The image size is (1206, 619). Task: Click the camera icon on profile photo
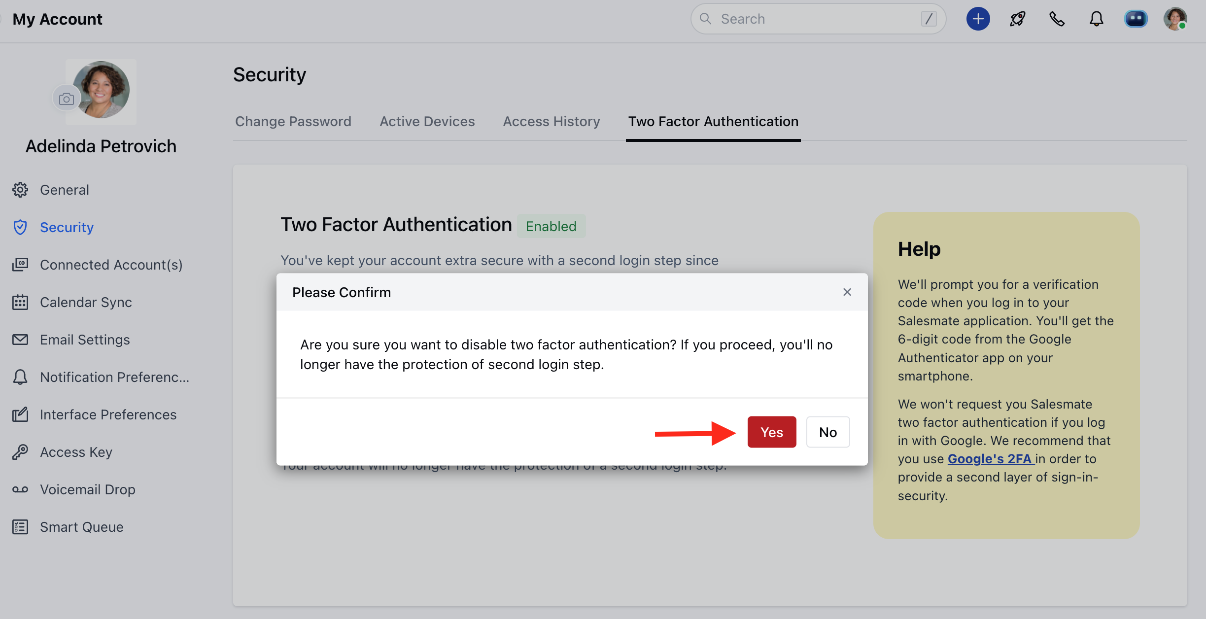67,99
